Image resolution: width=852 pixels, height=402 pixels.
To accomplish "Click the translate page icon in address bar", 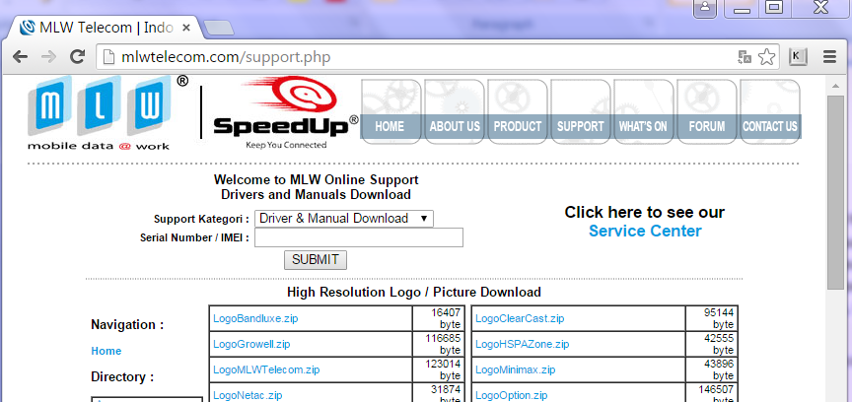I will [x=744, y=56].
